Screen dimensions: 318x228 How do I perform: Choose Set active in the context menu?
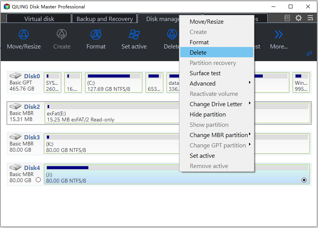pyautogui.click(x=217, y=155)
